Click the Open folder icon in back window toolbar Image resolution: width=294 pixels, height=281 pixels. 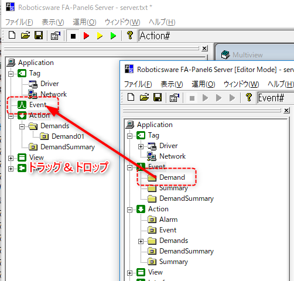pos(25,36)
